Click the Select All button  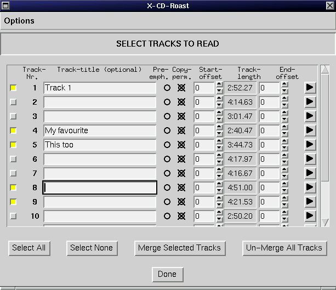pyautogui.click(x=29, y=248)
